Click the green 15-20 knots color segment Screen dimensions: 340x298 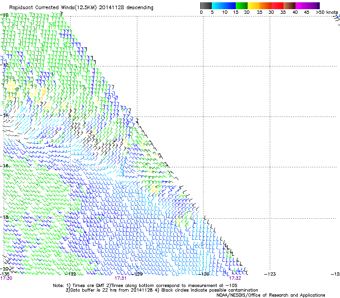coord(242,6)
